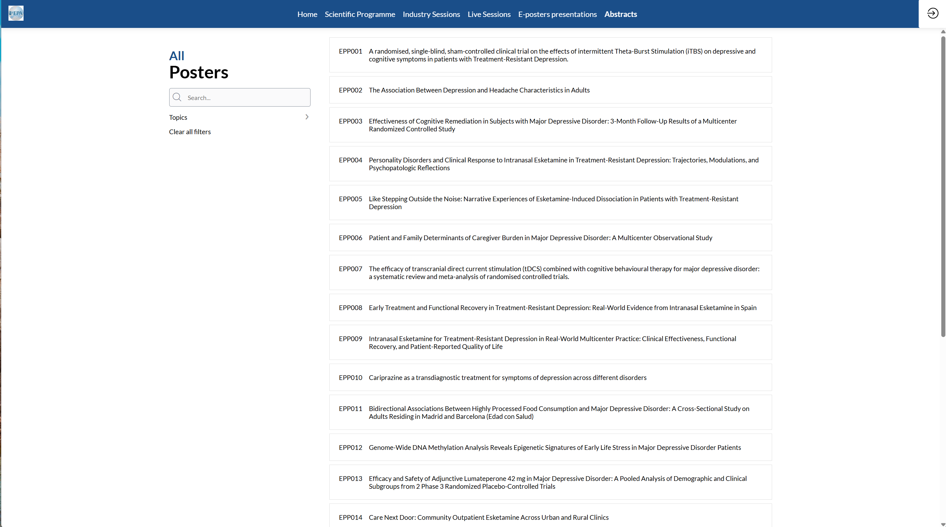This screenshot has width=946, height=527.
Task: Expand the Topics filter chevron
Action: 307,117
